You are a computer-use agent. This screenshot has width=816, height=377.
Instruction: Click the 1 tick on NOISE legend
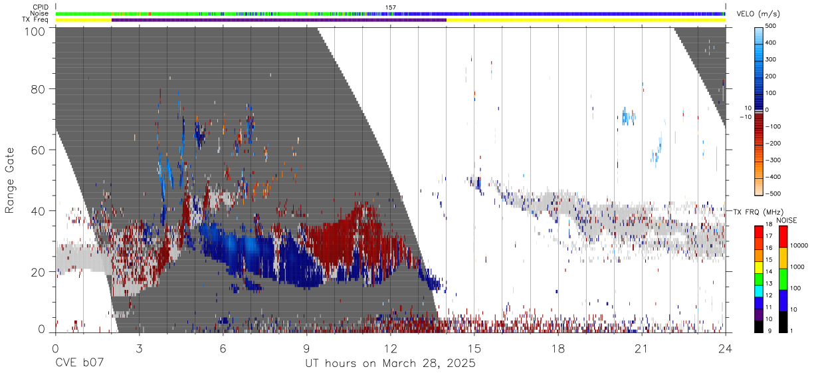[x=790, y=332]
